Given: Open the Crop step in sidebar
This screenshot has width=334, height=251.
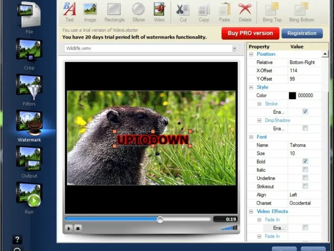Looking at the screenshot, I should (29, 54).
